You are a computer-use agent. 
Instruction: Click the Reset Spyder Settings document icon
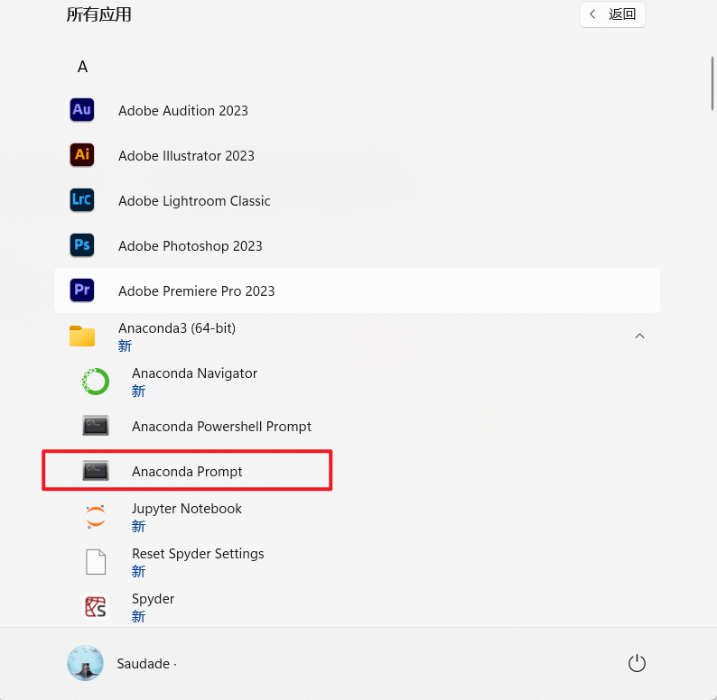pyautogui.click(x=96, y=562)
